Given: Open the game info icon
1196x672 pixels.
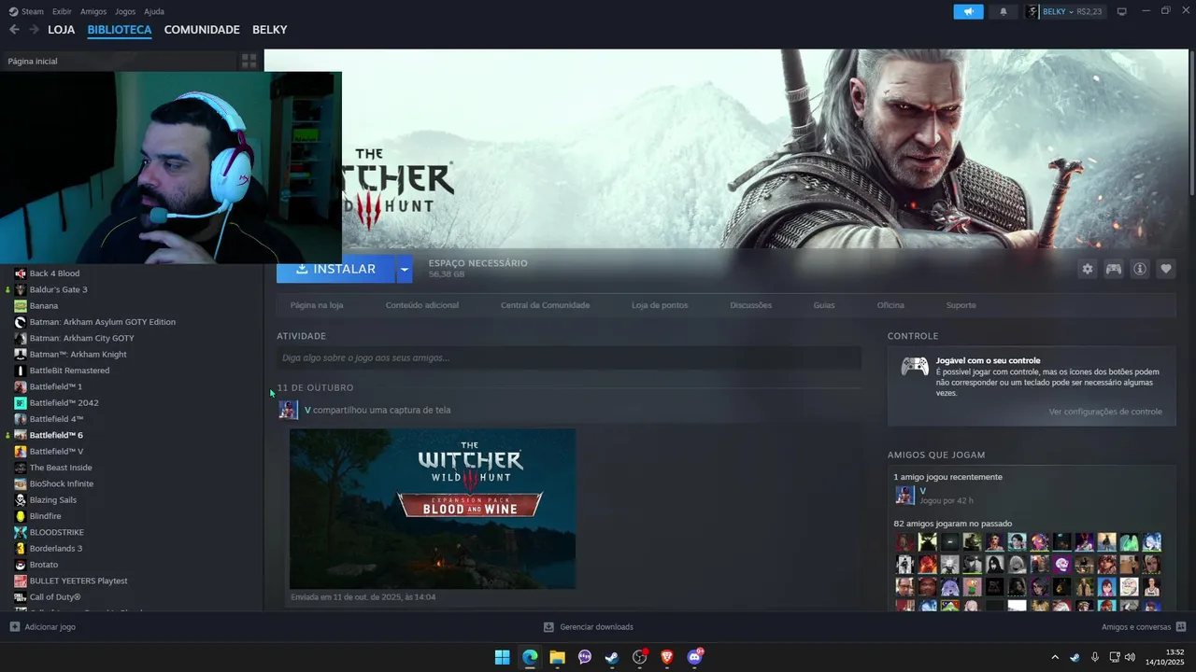Looking at the screenshot, I should [x=1140, y=269].
